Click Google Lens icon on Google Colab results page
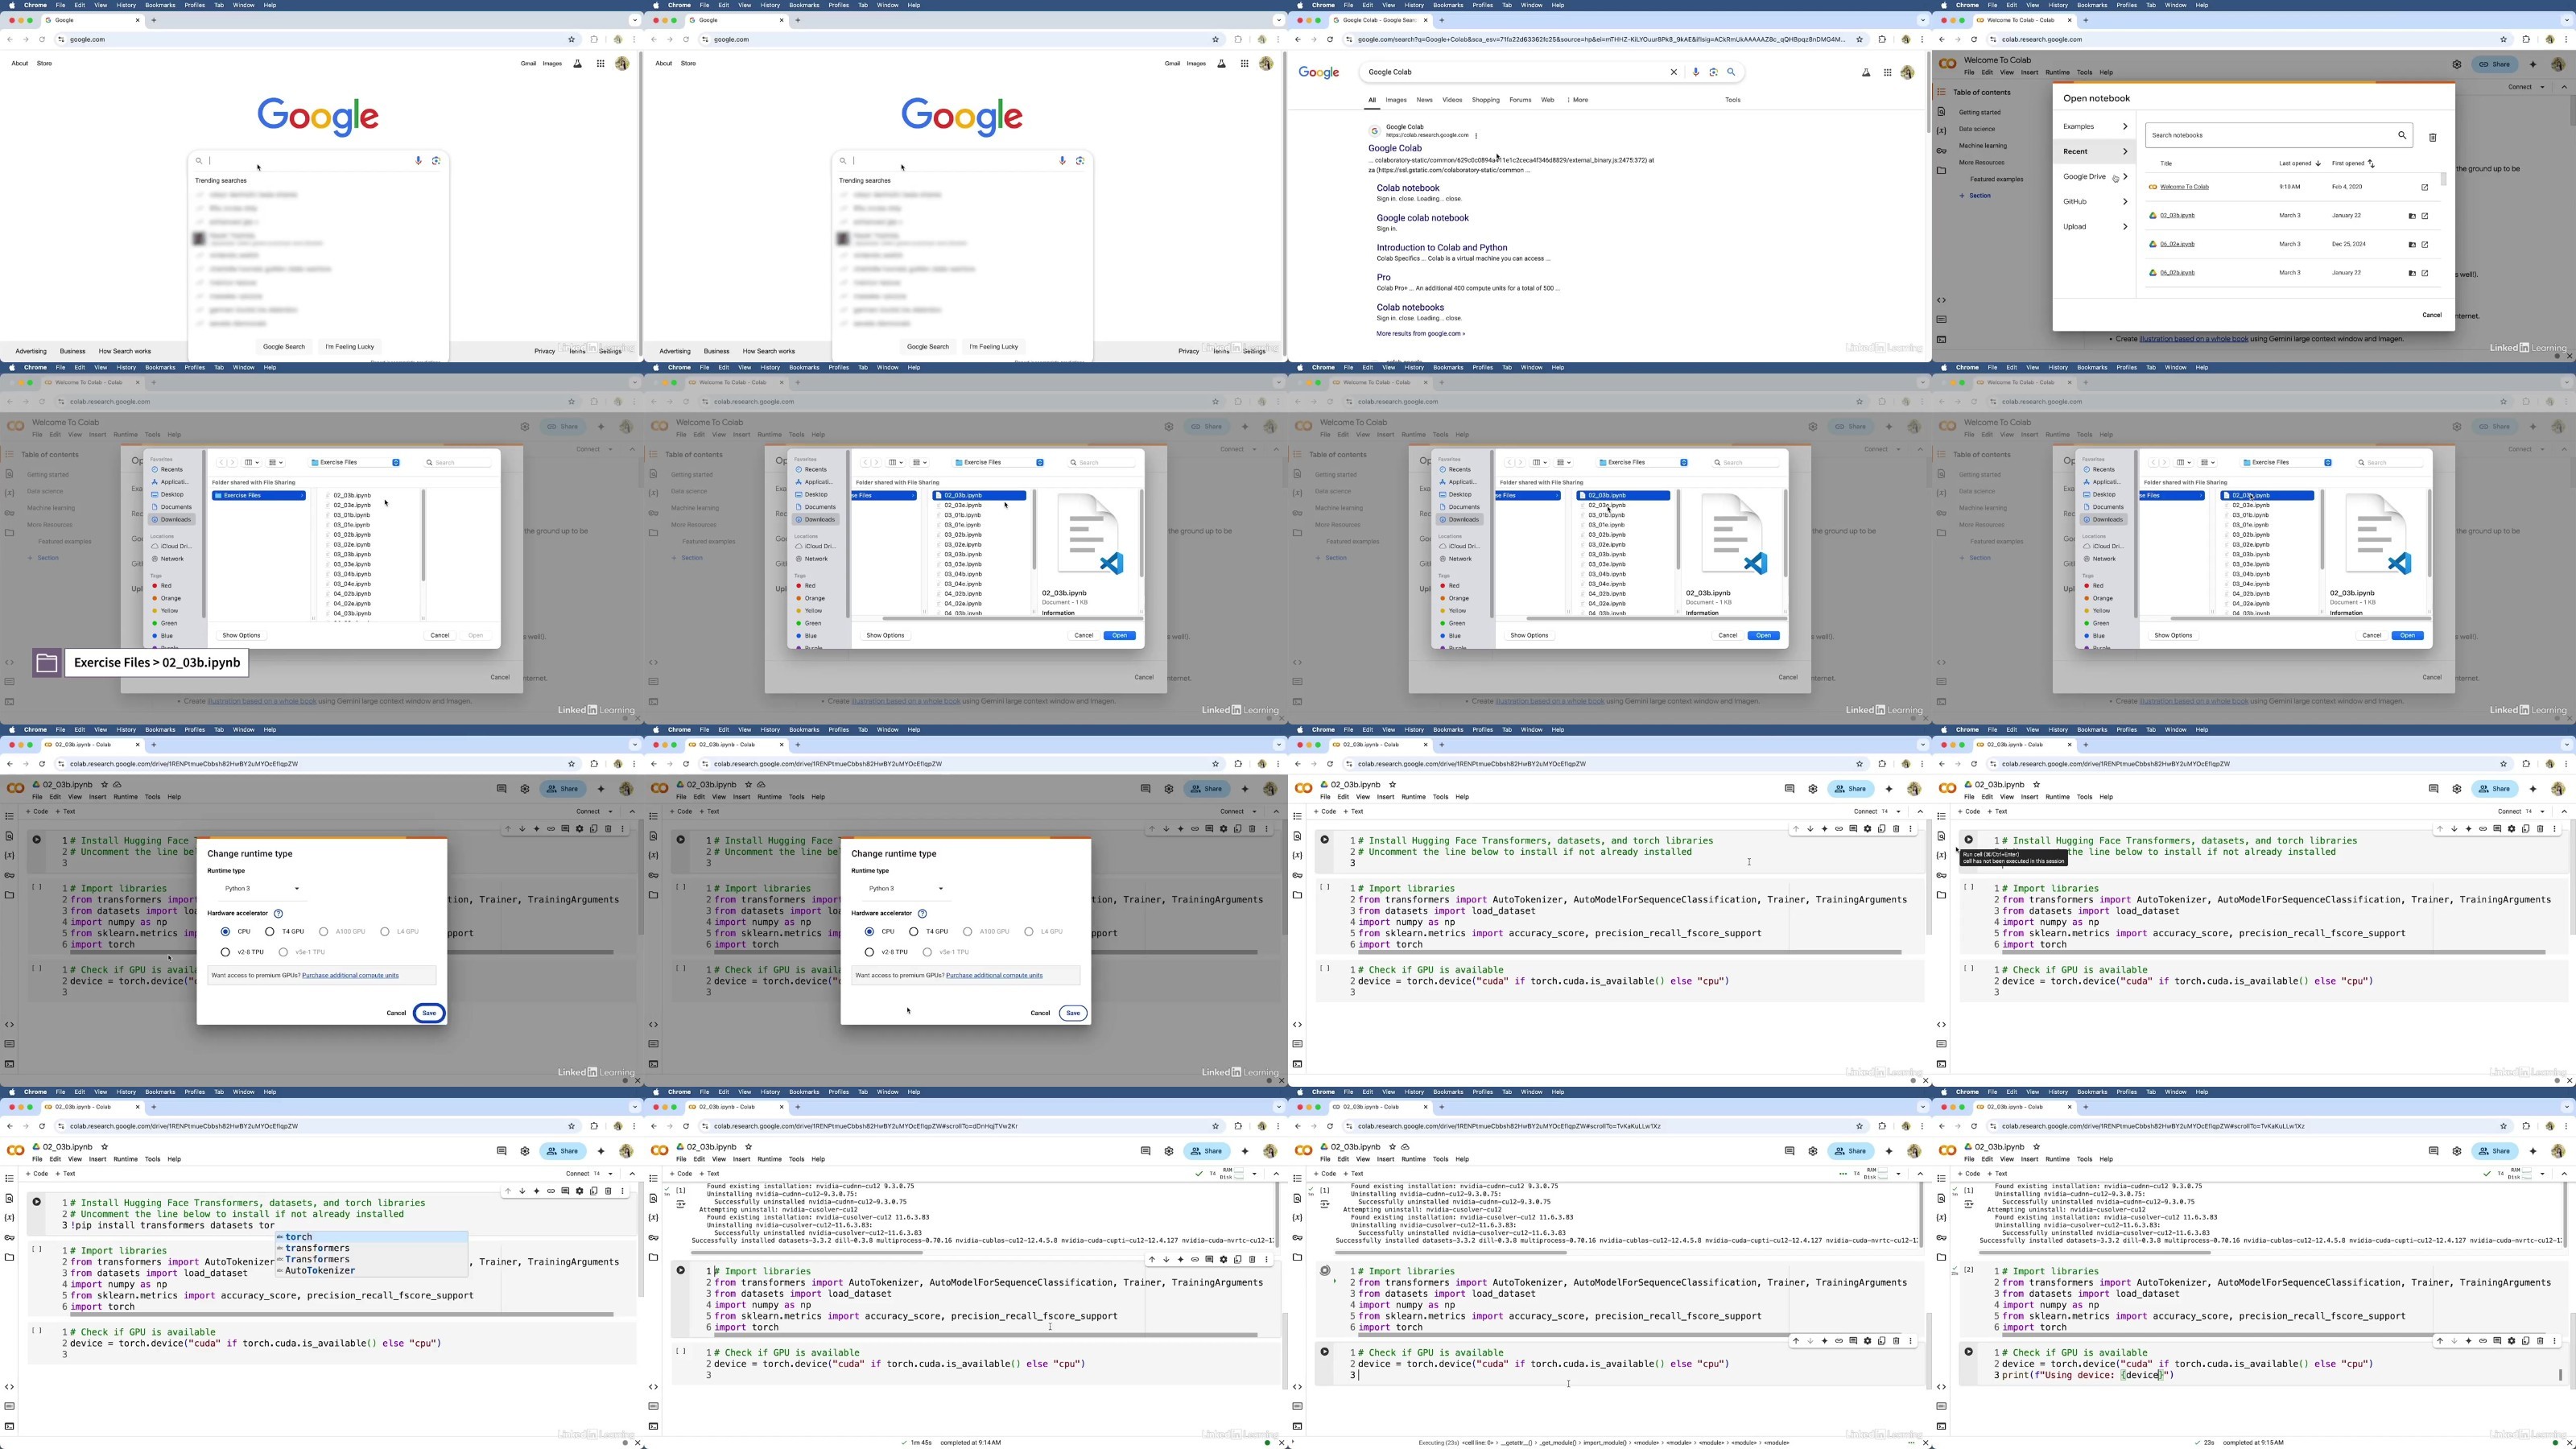Image resolution: width=2576 pixels, height=1449 pixels. pos(1713,72)
